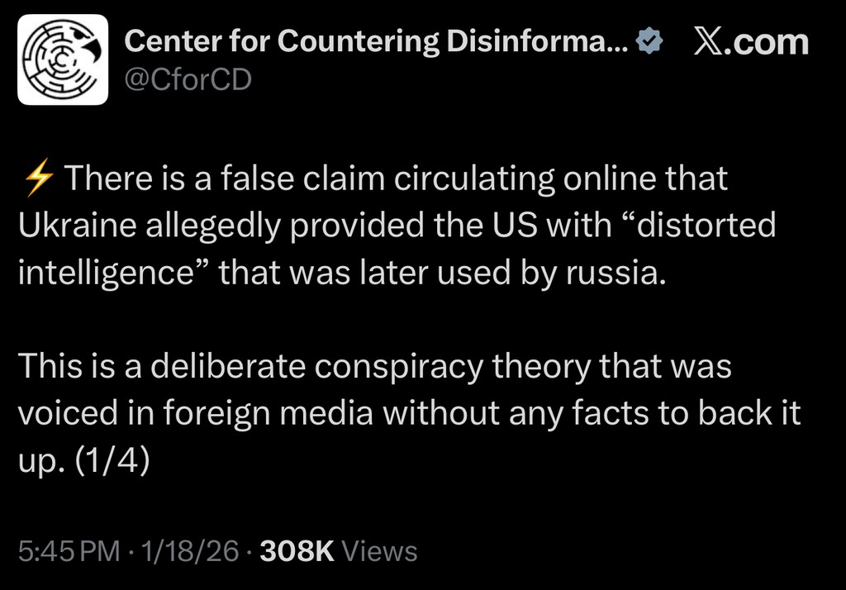Click the 308K view count
Screen dimensions: 846x590
click(297, 550)
